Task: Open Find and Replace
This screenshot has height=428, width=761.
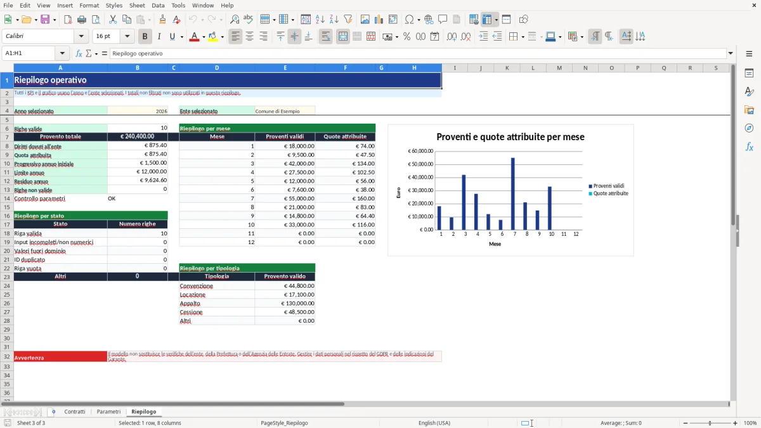Action: click(235, 20)
